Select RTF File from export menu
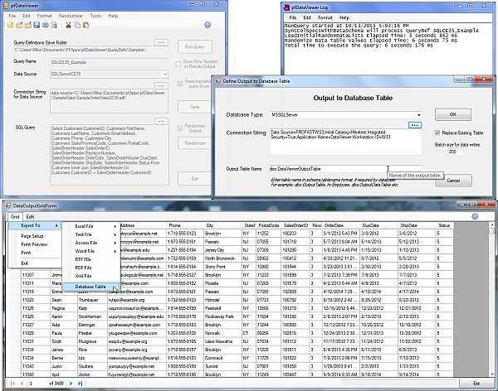 tap(90, 259)
